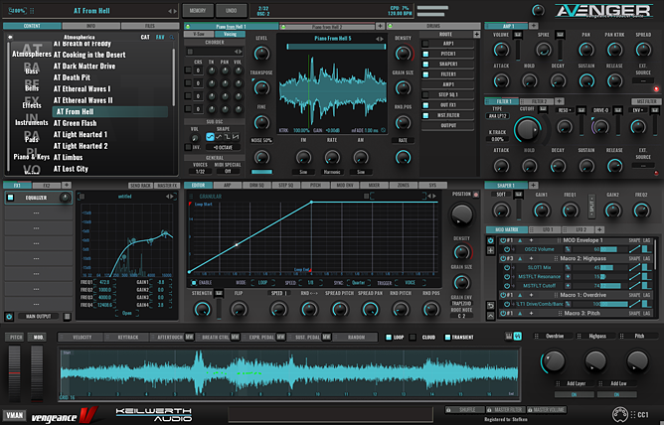Click the SHUFFLE button at bottom
Screen dimensions: 664x425
[463, 410]
